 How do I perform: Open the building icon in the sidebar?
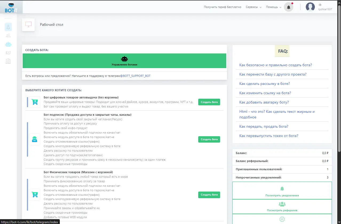8,61
